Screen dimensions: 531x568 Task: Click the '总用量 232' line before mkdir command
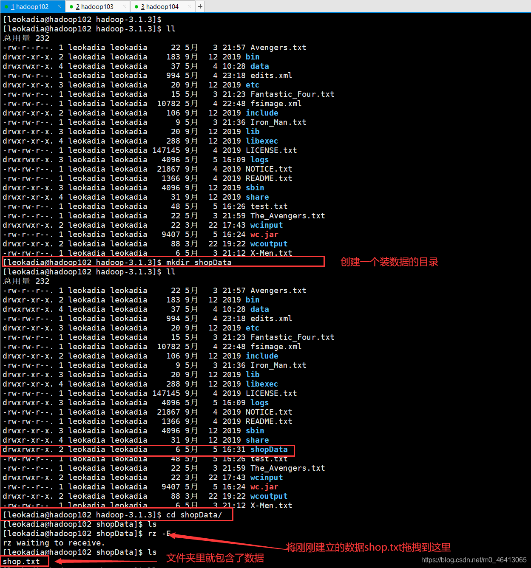pyautogui.click(x=26, y=38)
